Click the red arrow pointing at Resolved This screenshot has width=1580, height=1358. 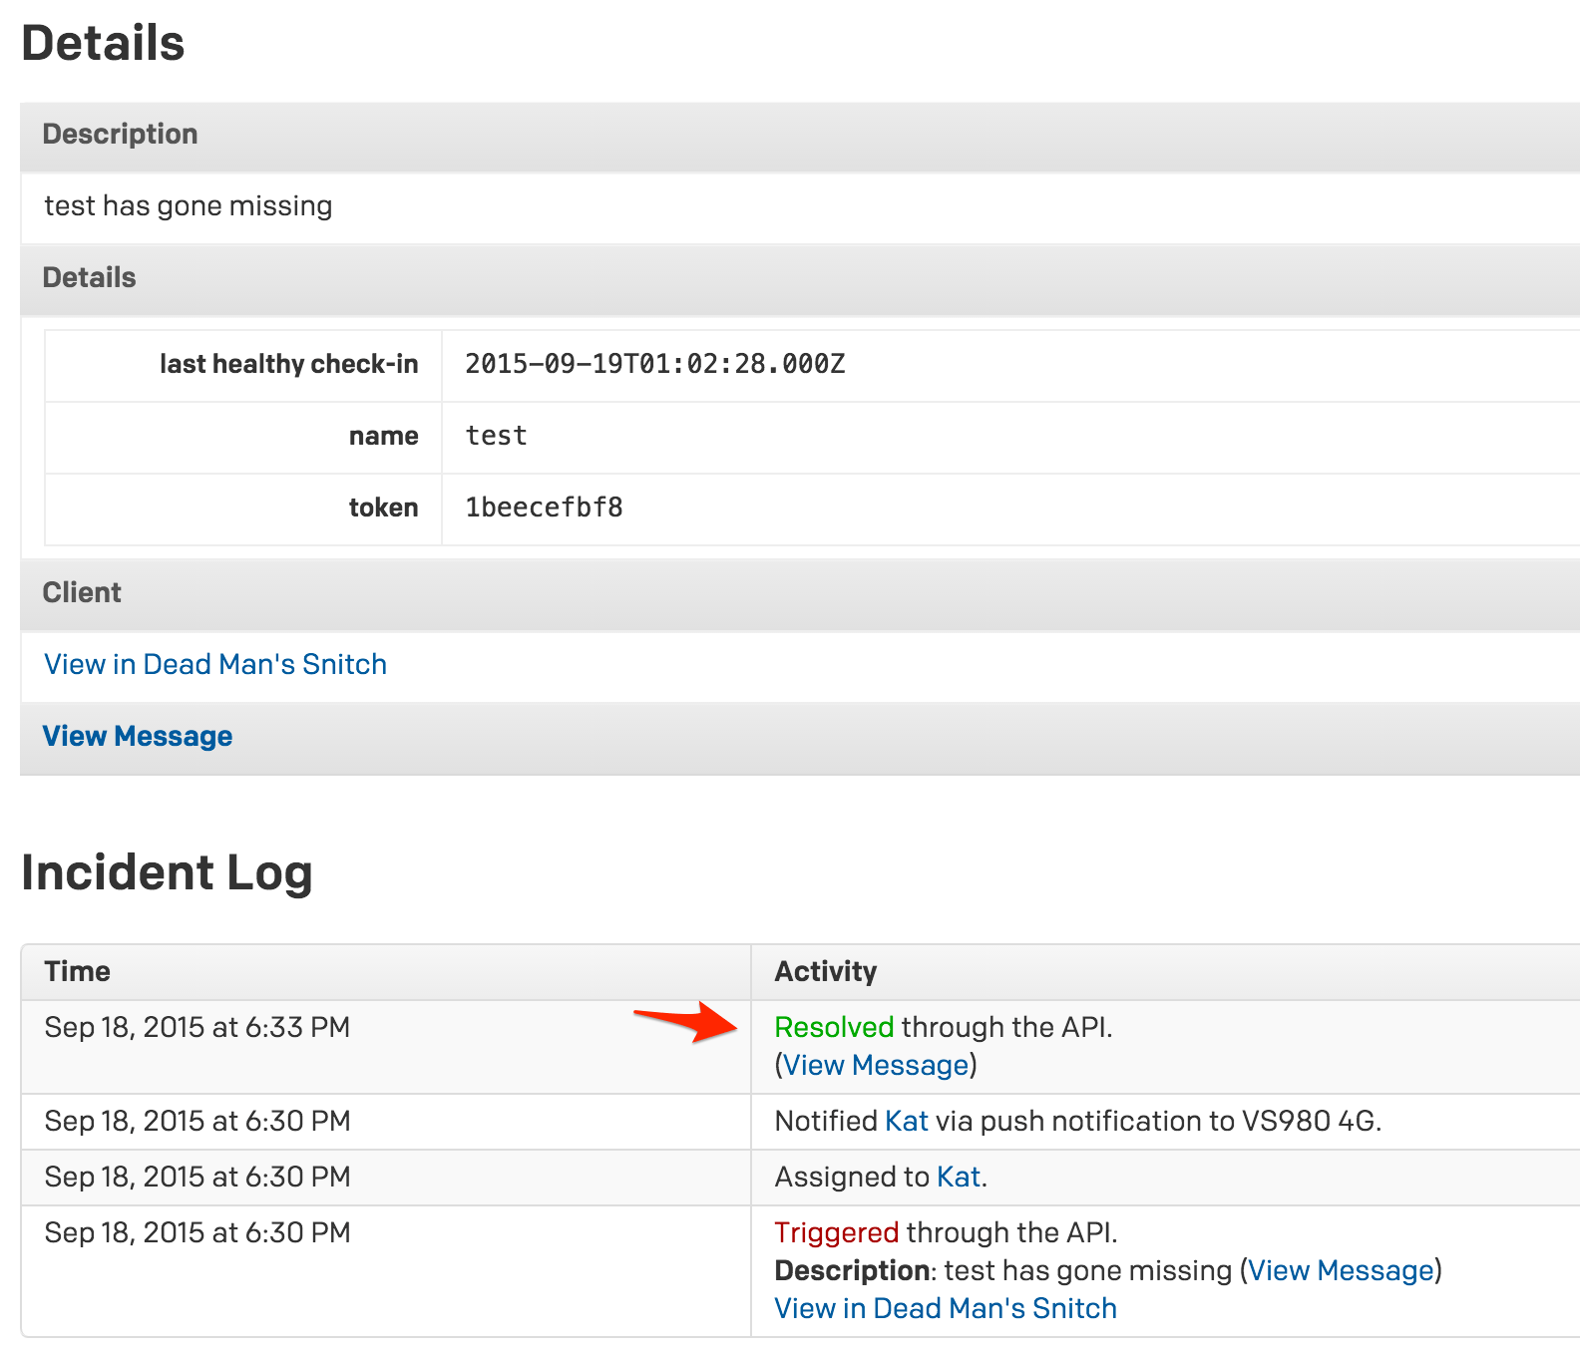[x=688, y=1022]
